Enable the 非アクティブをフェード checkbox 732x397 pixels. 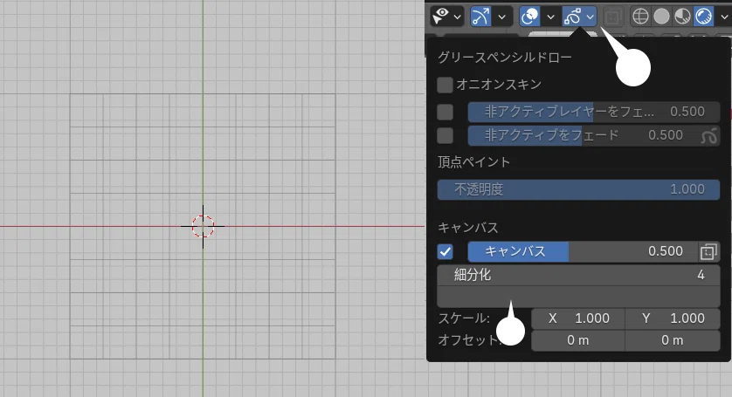pos(445,135)
